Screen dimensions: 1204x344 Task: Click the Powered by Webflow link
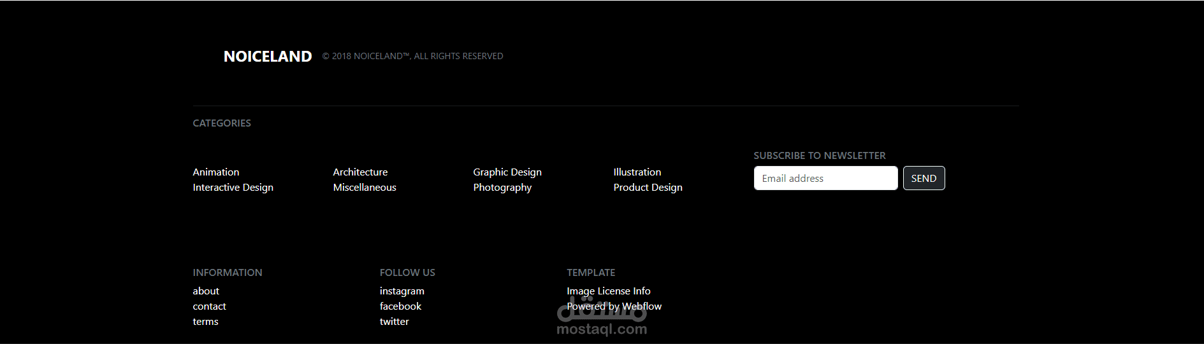(614, 306)
